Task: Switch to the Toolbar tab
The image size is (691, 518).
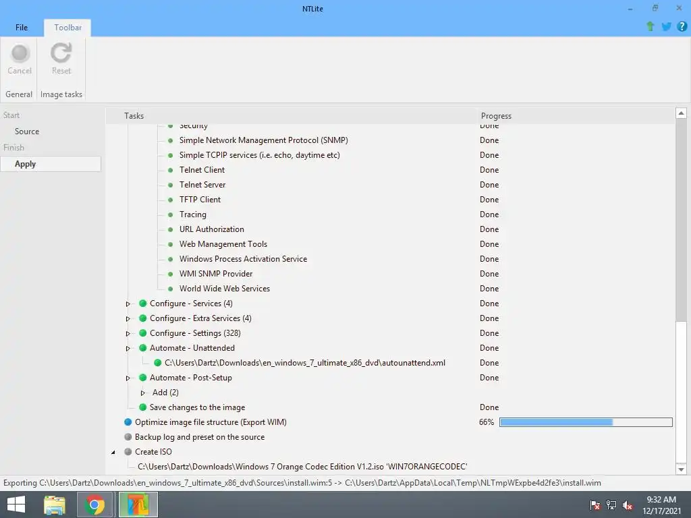Action: point(68,27)
